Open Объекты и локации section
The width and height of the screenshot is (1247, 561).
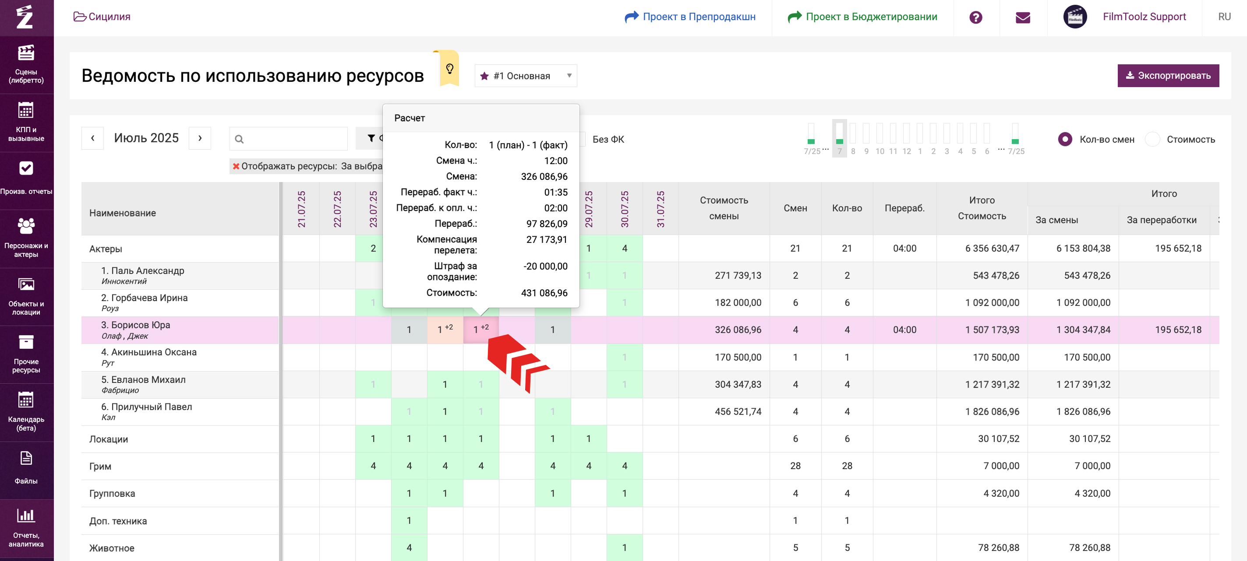click(x=26, y=296)
